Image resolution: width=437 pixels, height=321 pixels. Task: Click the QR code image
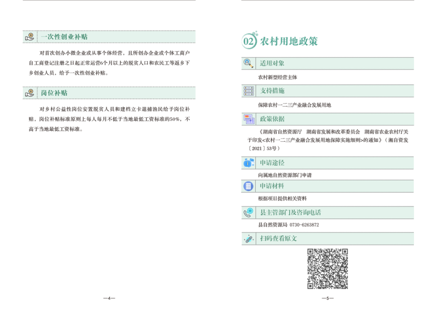coord(327,269)
